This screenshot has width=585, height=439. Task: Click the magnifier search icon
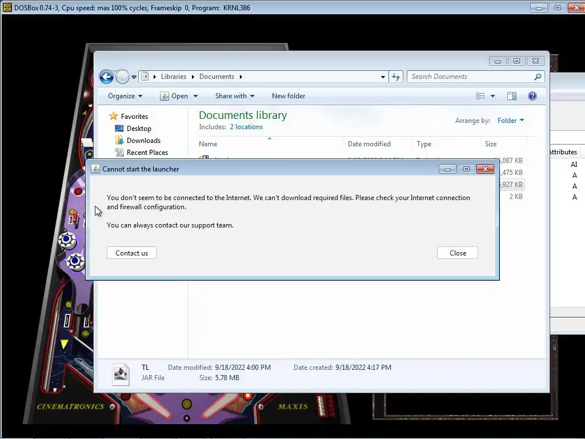(x=538, y=77)
